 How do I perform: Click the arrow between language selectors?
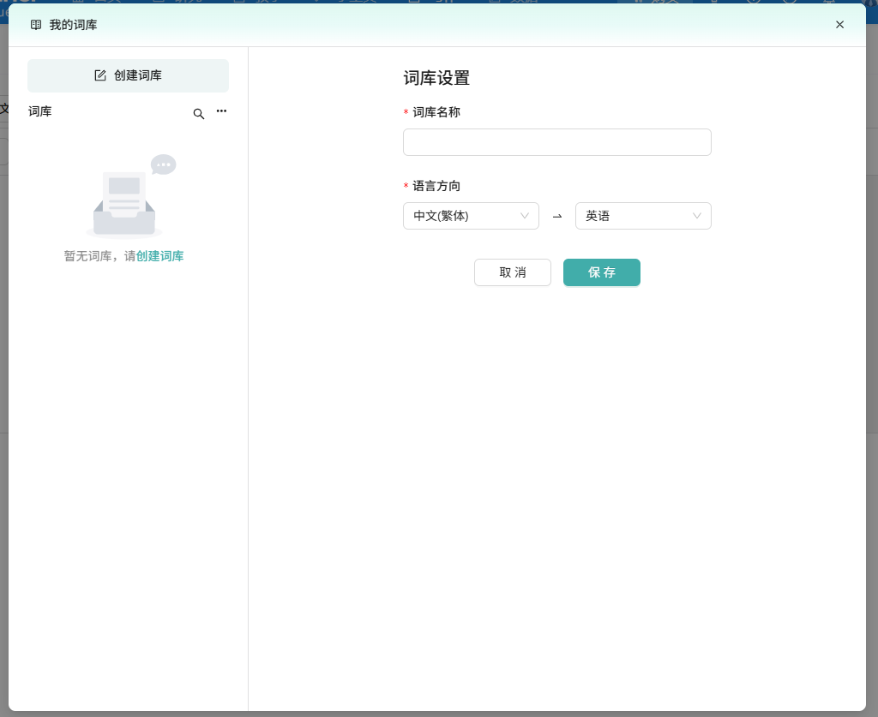pyautogui.click(x=557, y=217)
